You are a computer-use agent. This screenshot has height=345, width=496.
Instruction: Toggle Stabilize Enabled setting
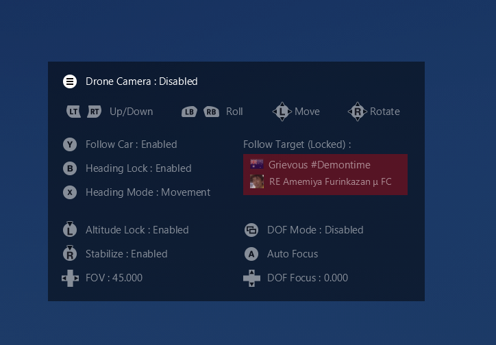pos(126,254)
